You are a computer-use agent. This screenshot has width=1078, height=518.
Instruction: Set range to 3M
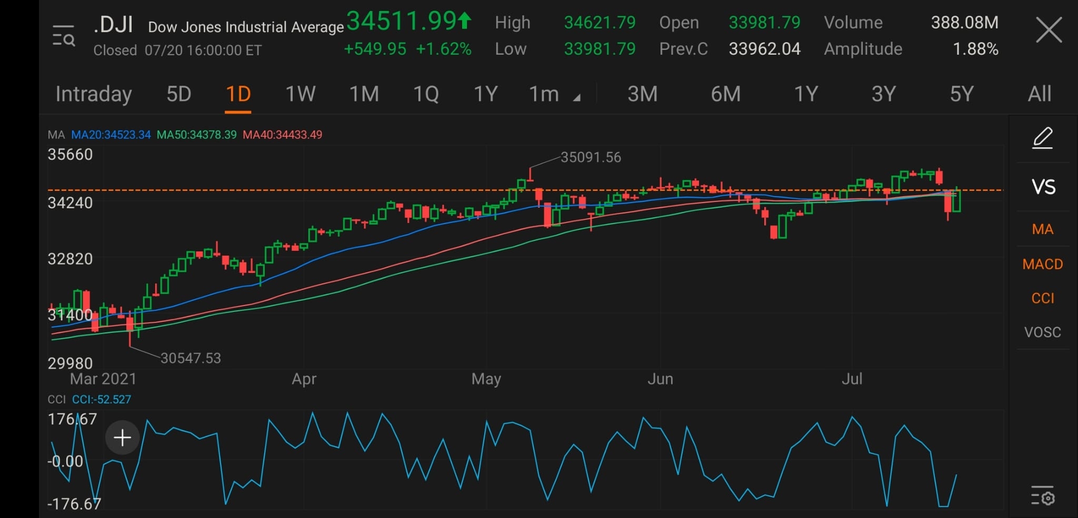pos(642,94)
